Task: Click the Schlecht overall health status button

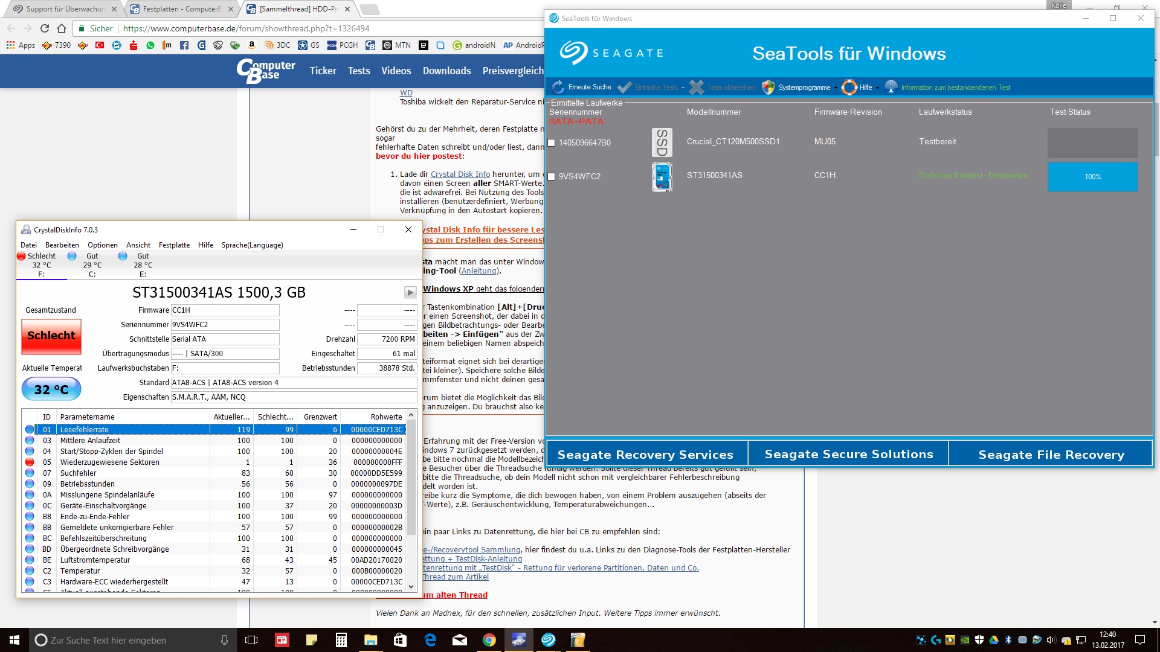Action: [x=51, y=336]
